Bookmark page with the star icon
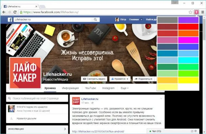 tap(191, 12)
